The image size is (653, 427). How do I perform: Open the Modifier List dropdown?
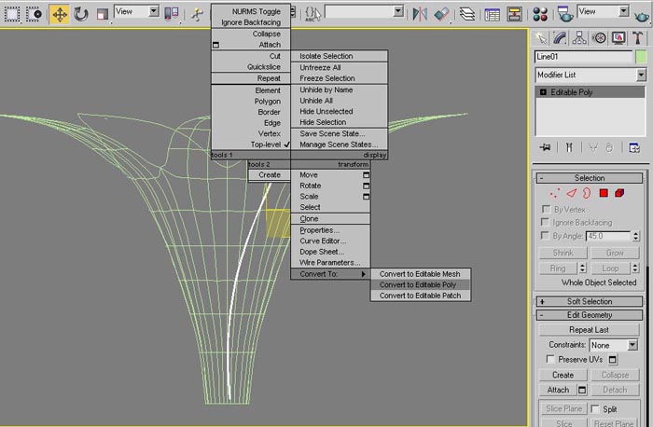(641, 75)
